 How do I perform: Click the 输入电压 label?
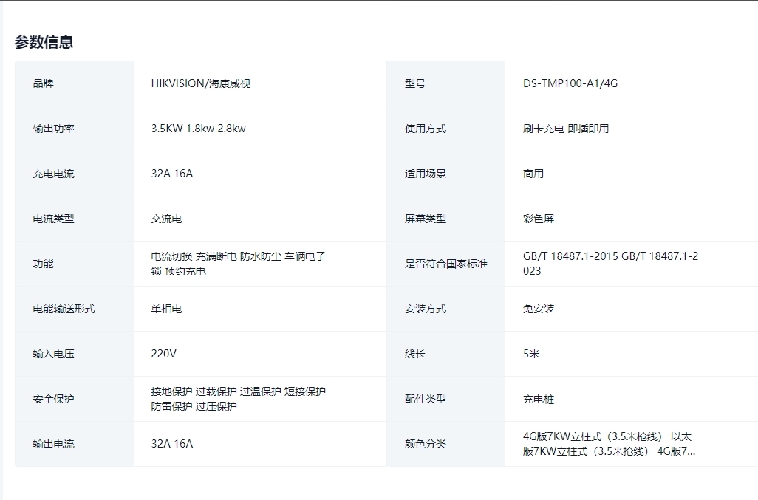[x=54, y=354]
